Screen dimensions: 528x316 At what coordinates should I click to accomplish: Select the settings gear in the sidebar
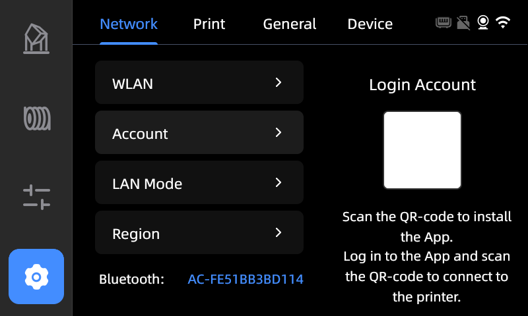click(36, 276)
